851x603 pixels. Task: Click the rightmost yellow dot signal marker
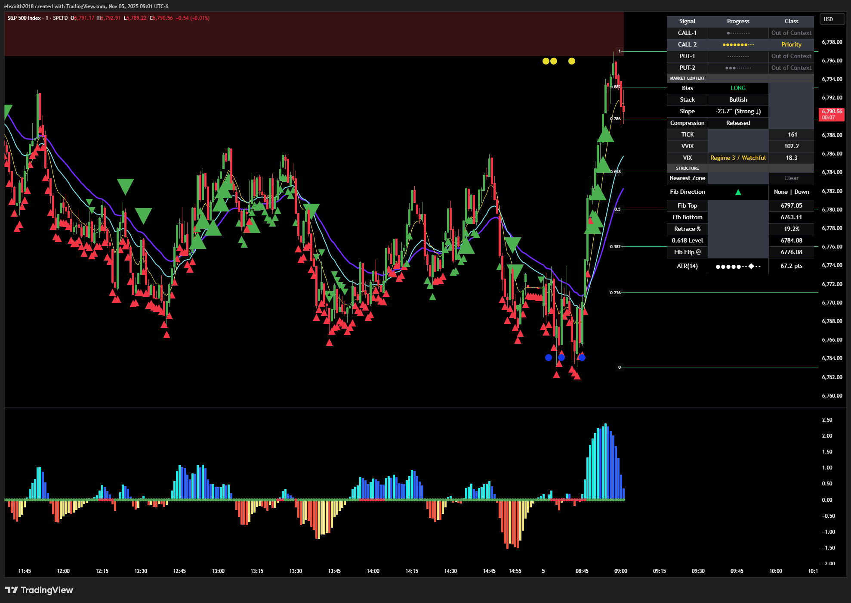[571, 61]
